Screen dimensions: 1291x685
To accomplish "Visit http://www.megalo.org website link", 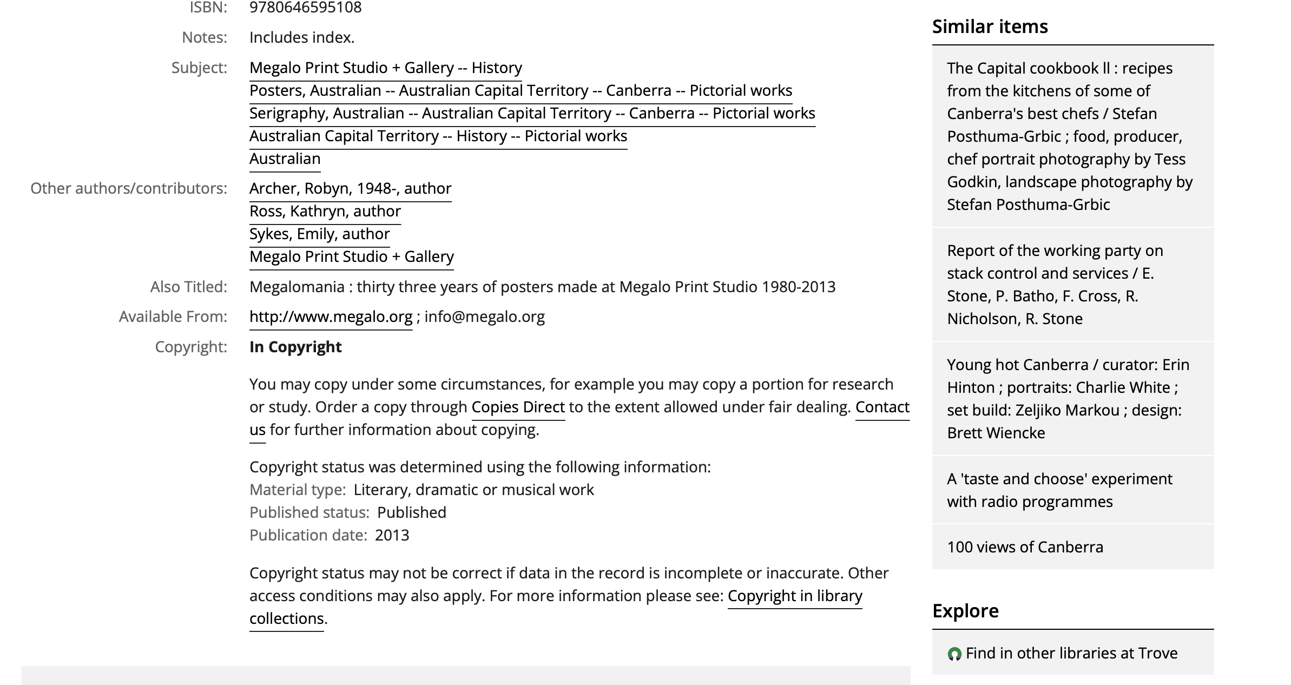I will click(x=331, y=317).
